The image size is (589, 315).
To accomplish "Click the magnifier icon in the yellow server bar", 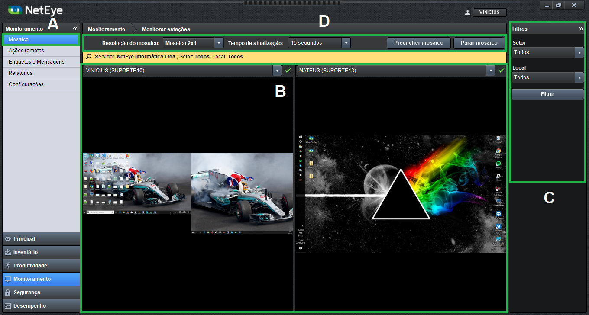I will (89, 57).
